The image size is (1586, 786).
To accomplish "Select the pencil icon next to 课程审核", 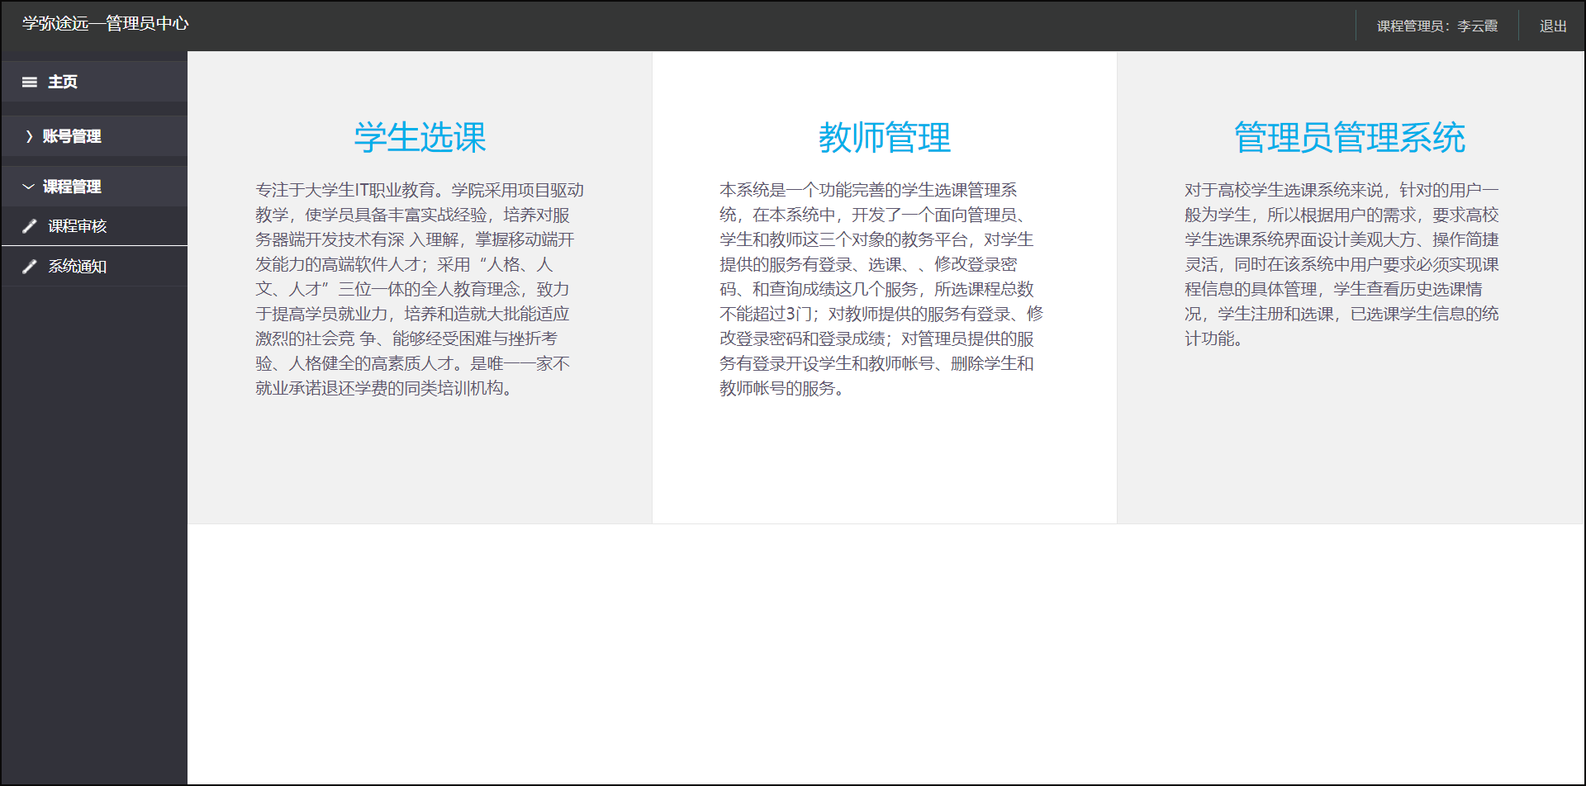I will (30, 225).
